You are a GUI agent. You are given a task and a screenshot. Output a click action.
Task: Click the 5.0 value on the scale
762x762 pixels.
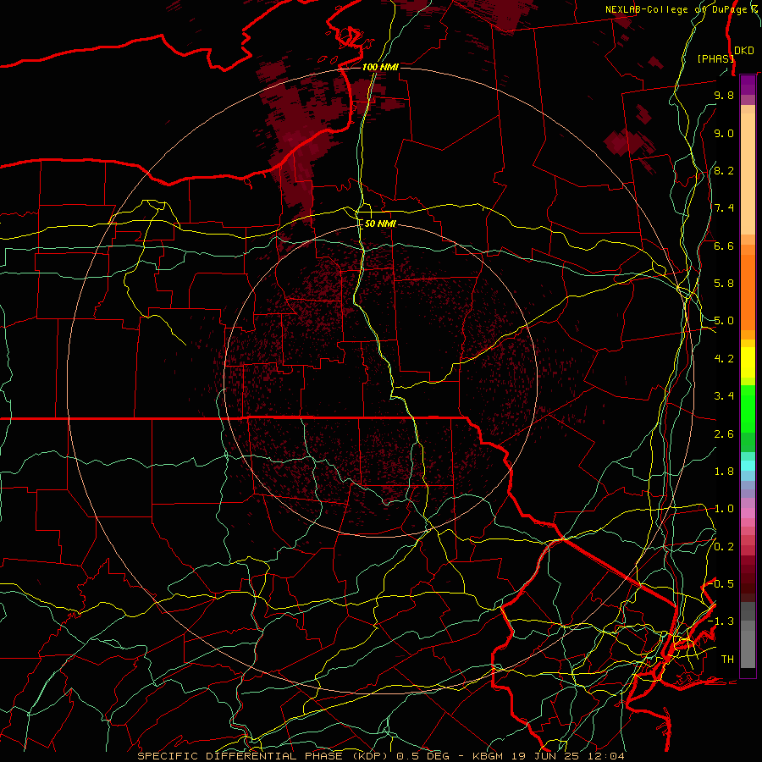[724, 321]
